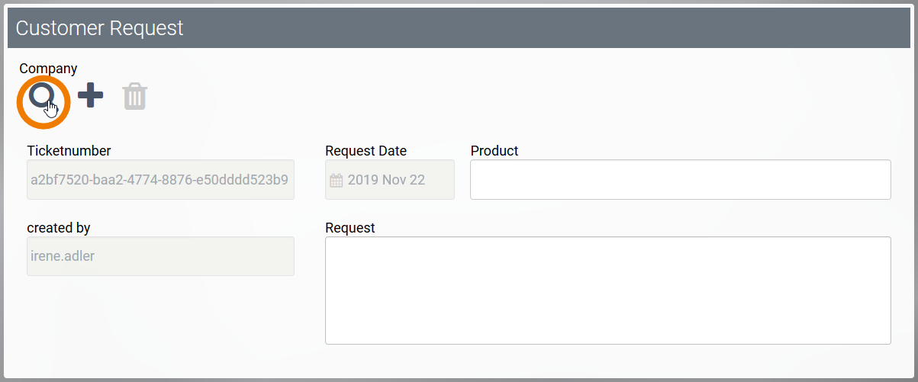Delete the company using trash icon

point(135,97)
